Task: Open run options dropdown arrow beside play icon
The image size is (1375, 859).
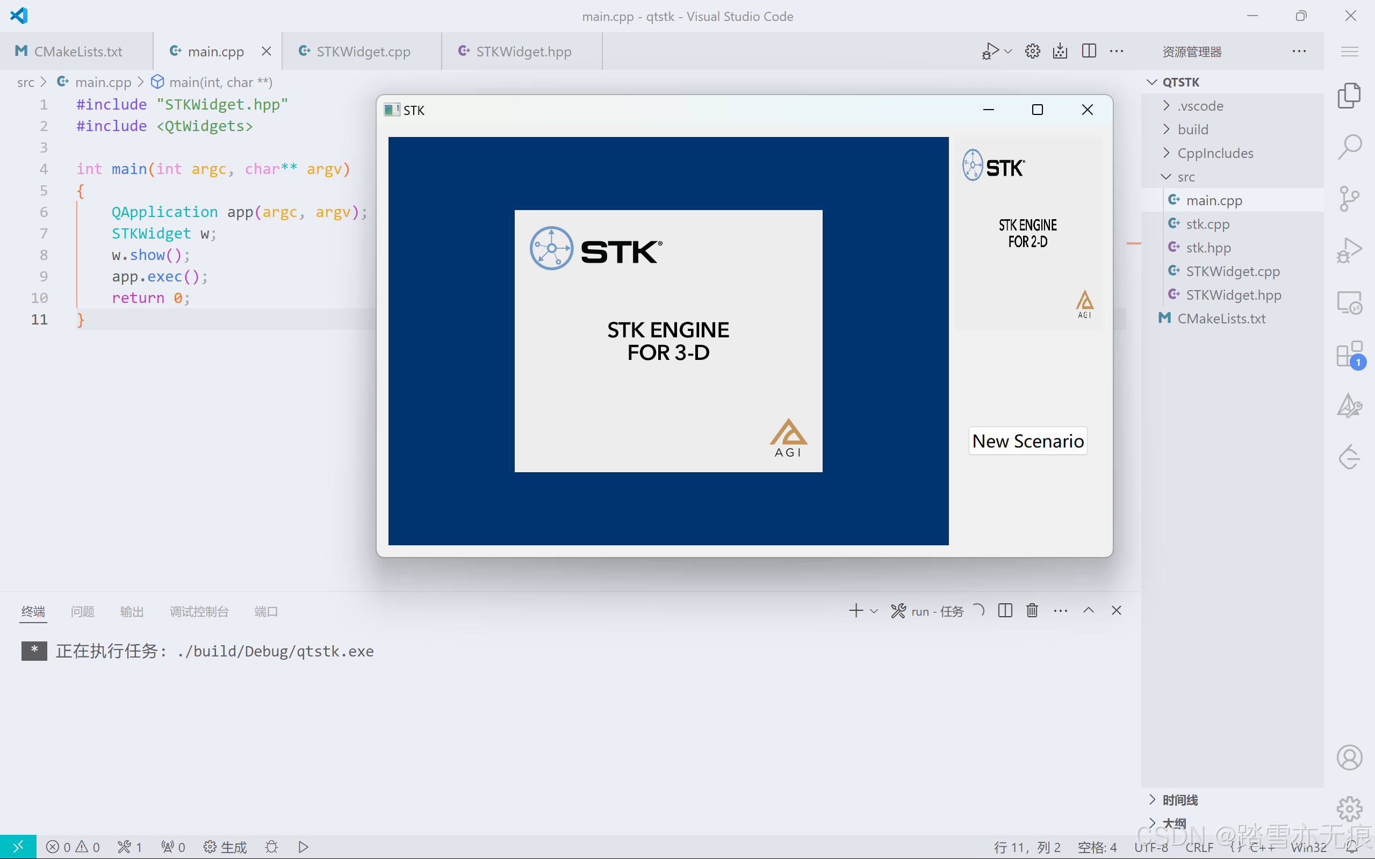Action: [1008, 51]
